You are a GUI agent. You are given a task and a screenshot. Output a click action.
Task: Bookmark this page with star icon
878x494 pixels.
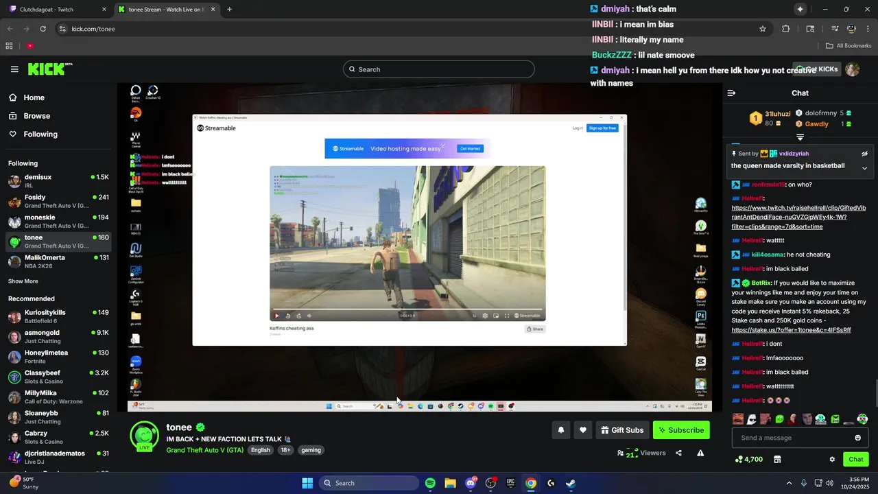762,29
